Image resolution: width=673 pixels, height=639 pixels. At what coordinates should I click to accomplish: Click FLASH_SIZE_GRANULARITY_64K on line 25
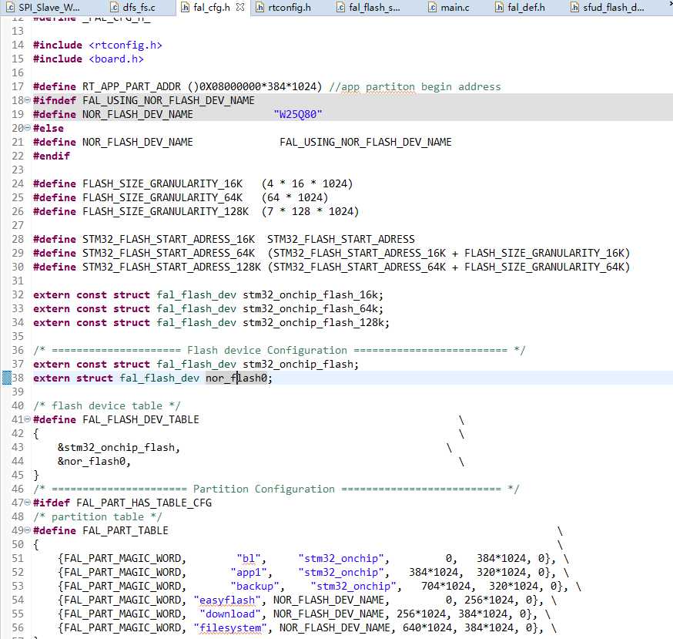162,197
